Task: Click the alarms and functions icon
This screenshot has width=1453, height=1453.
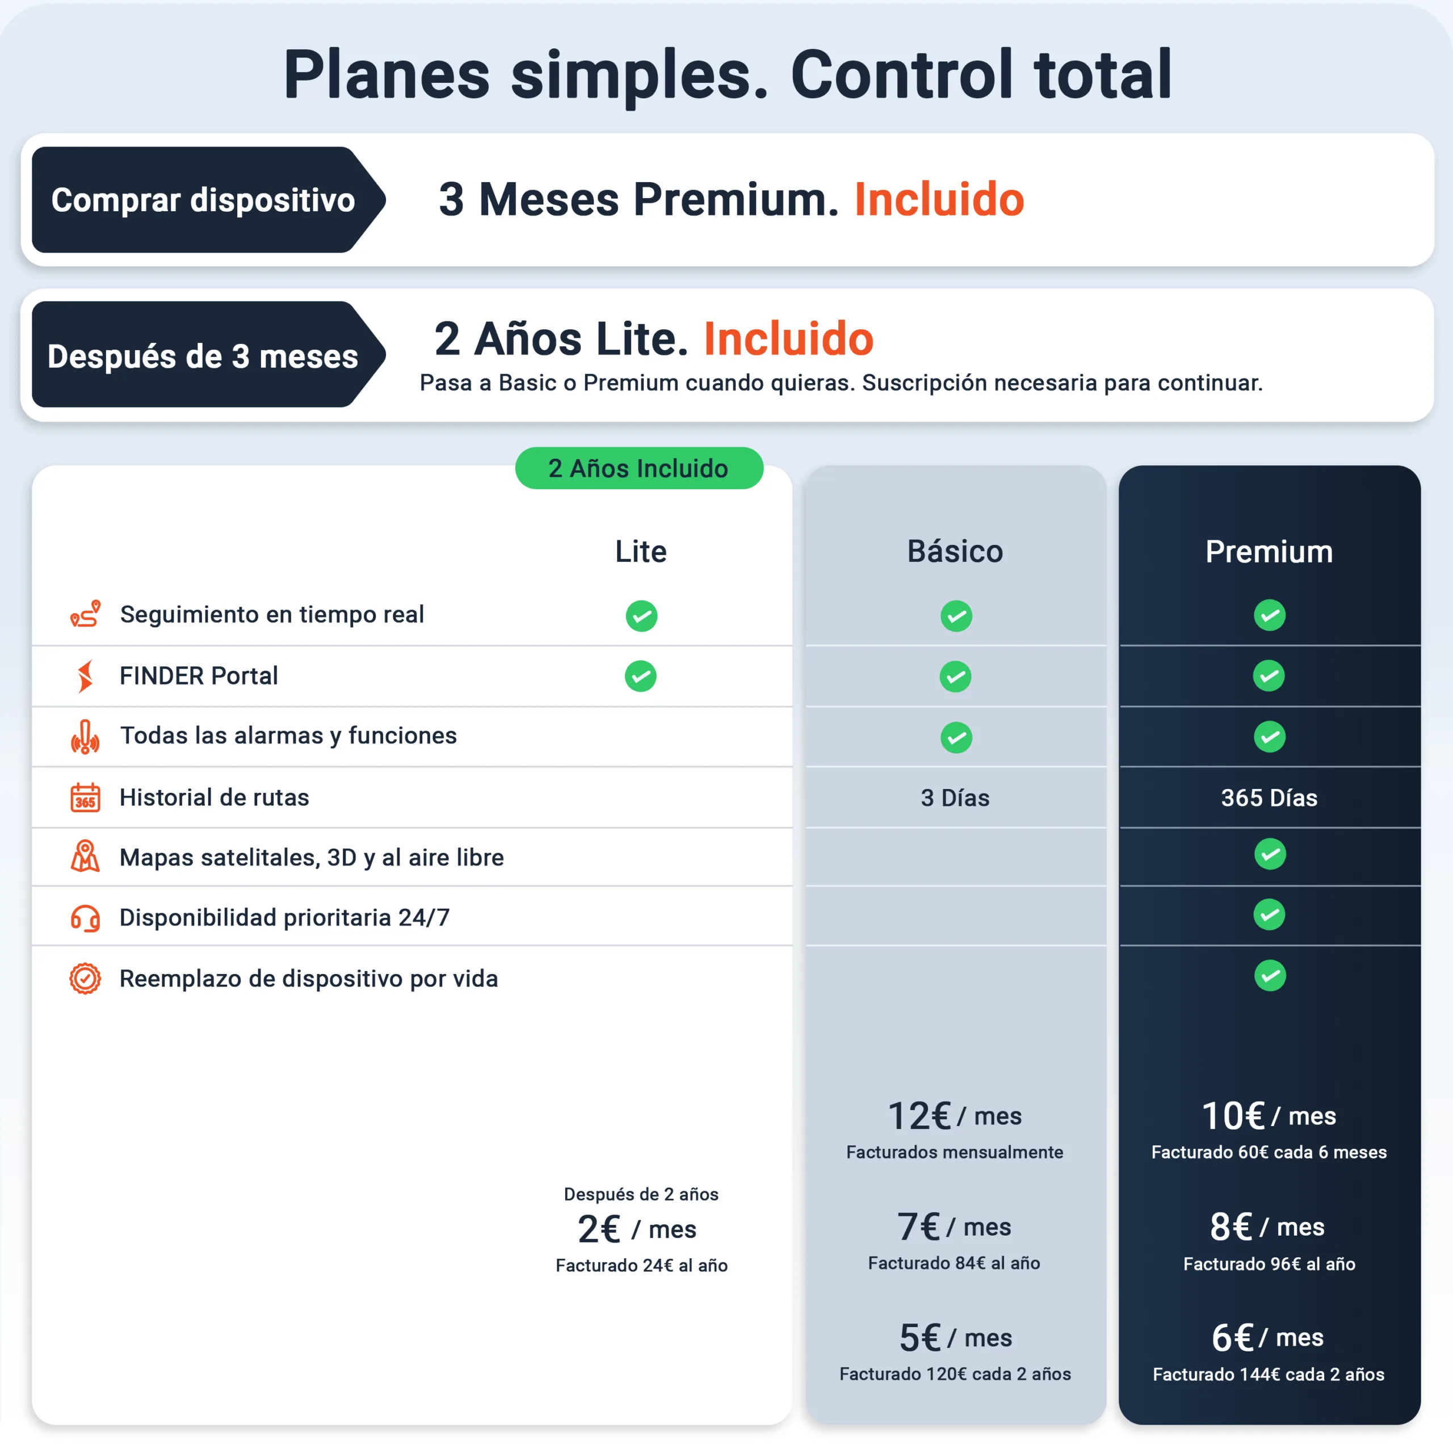Action: (x=85, y=736)
